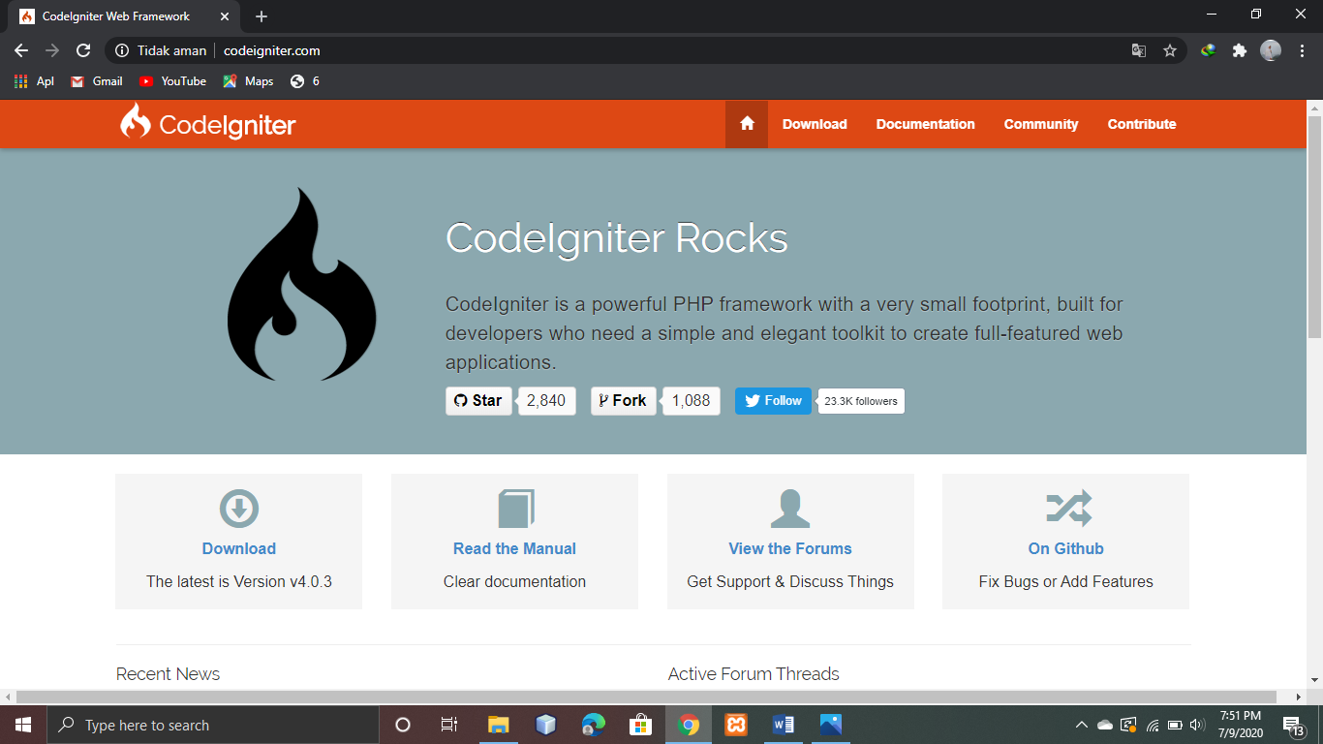
Task: Open Chrome three-dot menu
Action: pyautogui.click(x=1301, y=50)
